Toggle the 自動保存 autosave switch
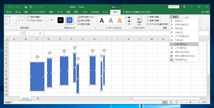Viewport: 214px width, 108px height. [x=19, y=7]
